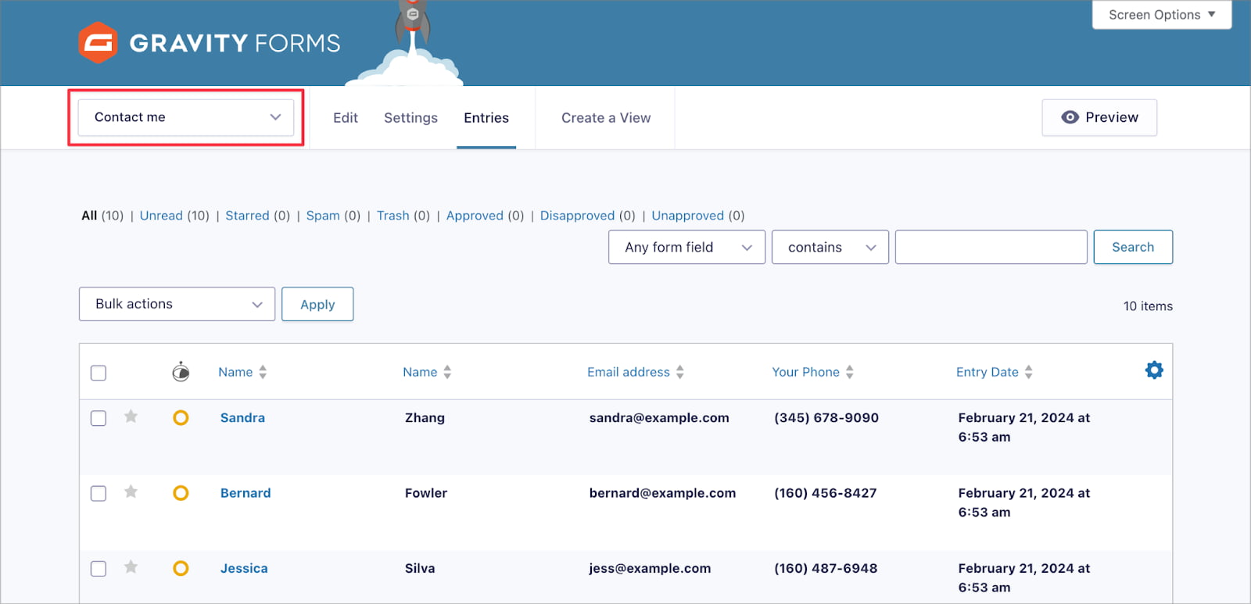This screenshot has height=604, width=1251.
Task: Open Jessica's entry details
Action: 244,568
